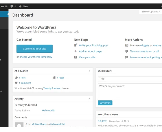Image resolution: width=162 pixels, height=132 pixels.
Task: Open the View your site link
Action: point(87,57)
